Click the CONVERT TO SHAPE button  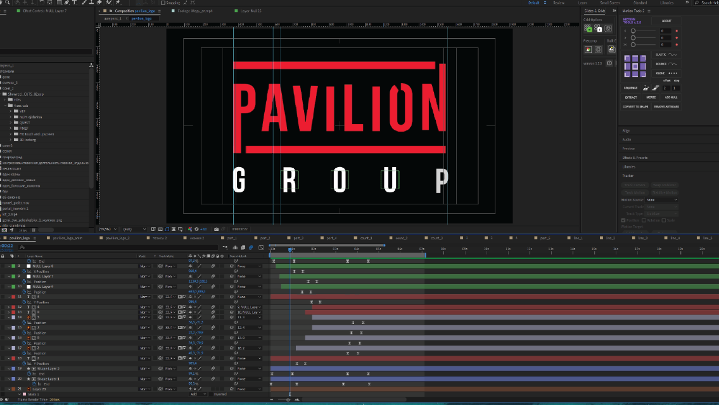click(635, 106)
